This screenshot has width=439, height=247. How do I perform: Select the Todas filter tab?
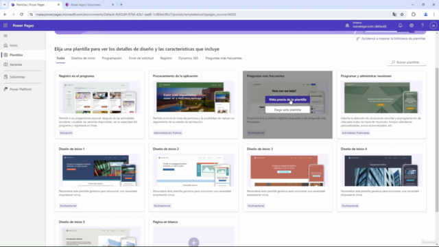pos(60,58)
